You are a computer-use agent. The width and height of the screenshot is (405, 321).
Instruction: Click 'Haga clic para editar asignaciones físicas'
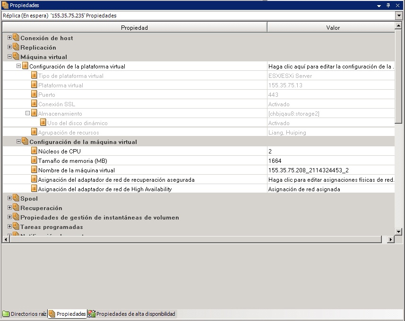[x=331, y=179]
